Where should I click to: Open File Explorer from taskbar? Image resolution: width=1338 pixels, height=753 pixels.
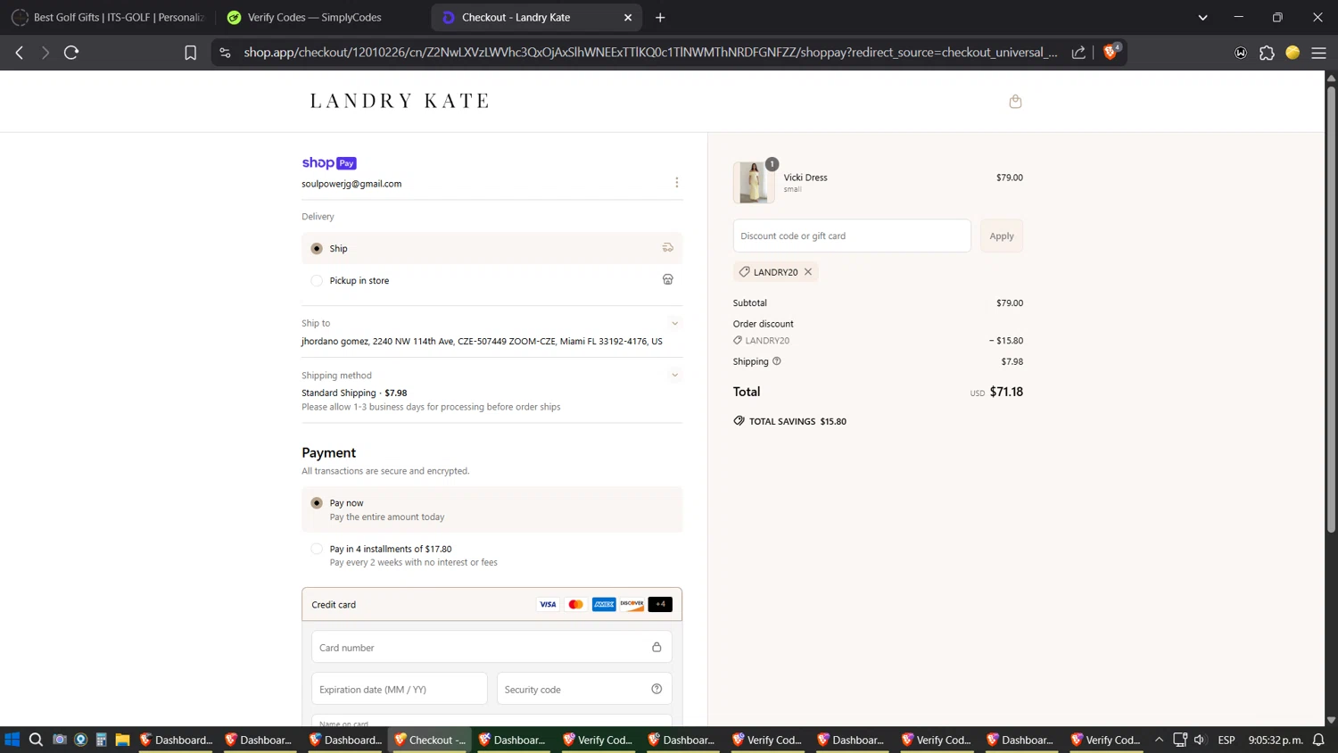[x=122, y=740]
